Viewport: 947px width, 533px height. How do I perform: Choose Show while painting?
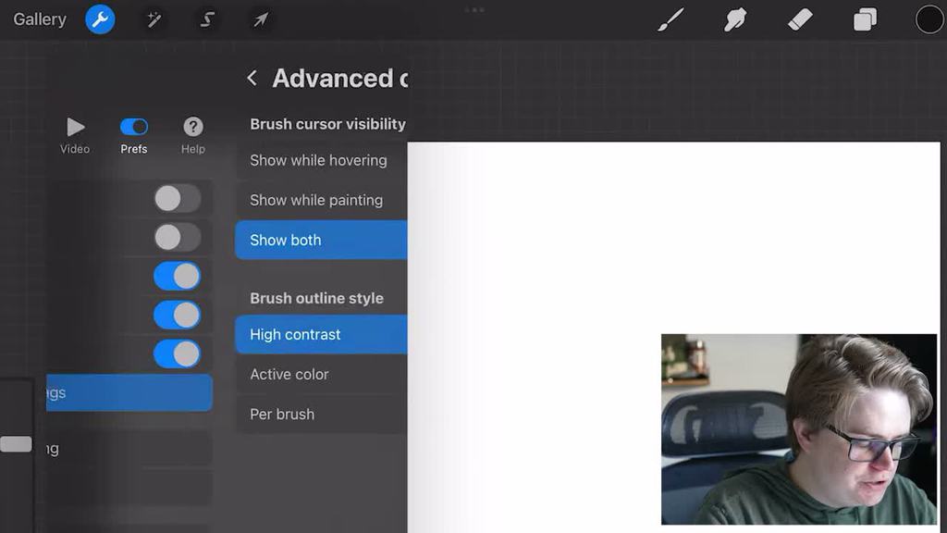click(x=321, y=200)
